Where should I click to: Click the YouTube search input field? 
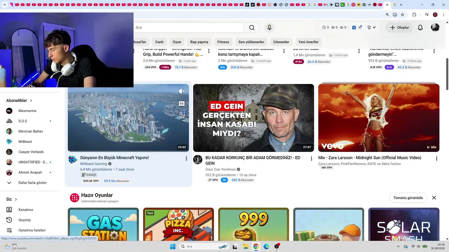[x=189, y=28]
